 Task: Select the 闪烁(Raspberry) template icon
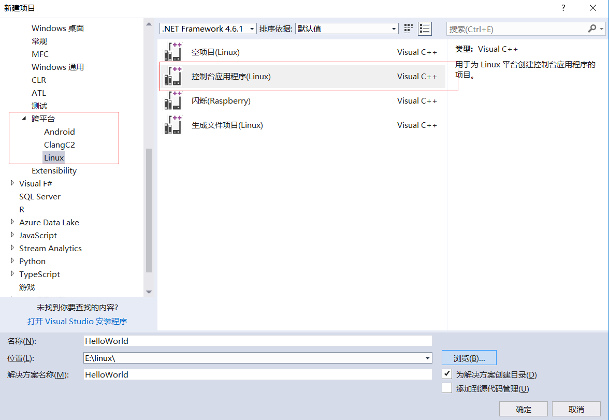(x=172, y=100)
